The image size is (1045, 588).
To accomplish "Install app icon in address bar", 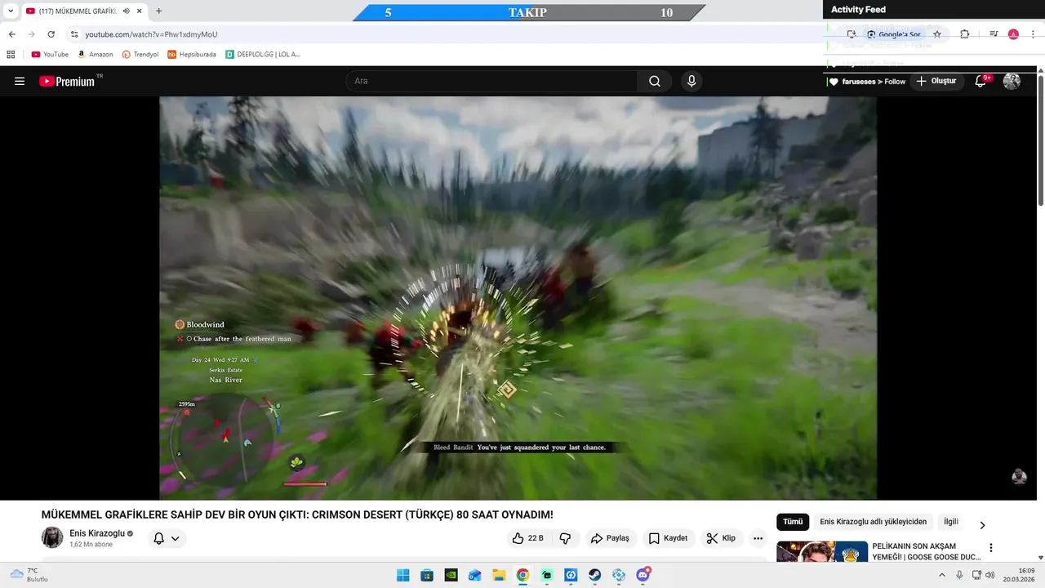I will pos(852,34).
